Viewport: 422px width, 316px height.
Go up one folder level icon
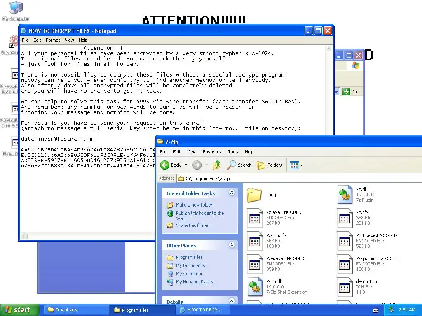(217, 165)
